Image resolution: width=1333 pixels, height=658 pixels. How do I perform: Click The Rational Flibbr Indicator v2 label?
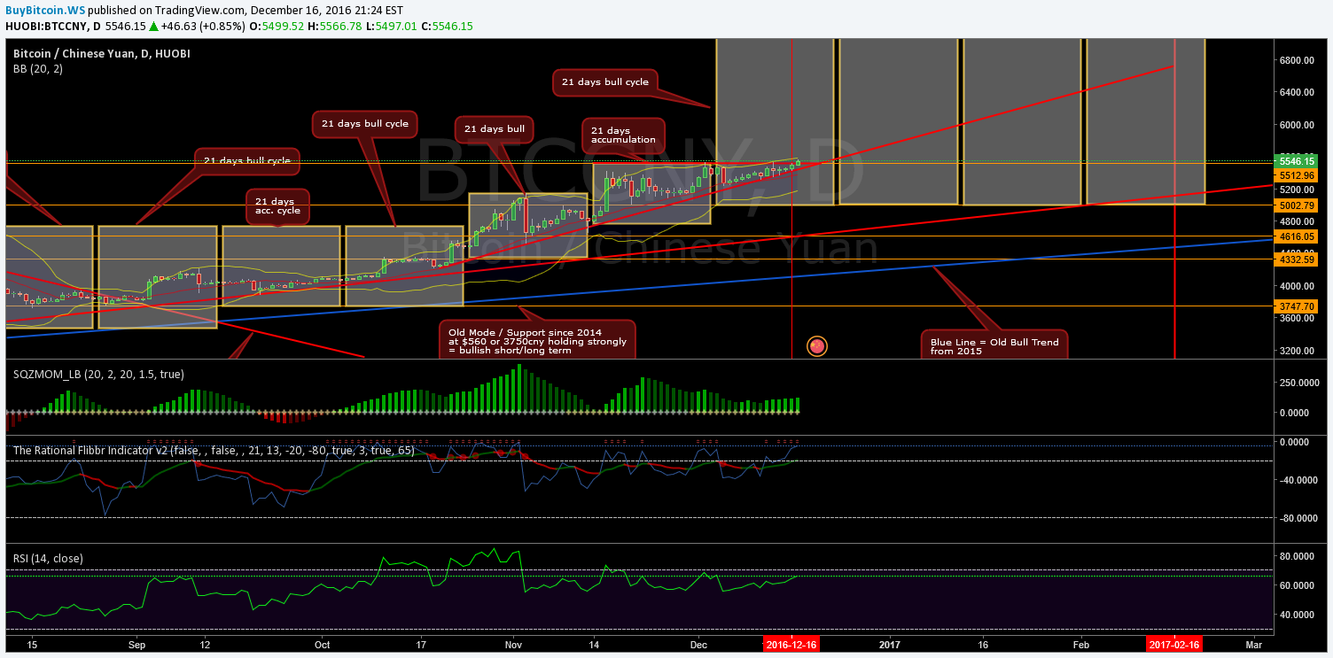(214, 450)
